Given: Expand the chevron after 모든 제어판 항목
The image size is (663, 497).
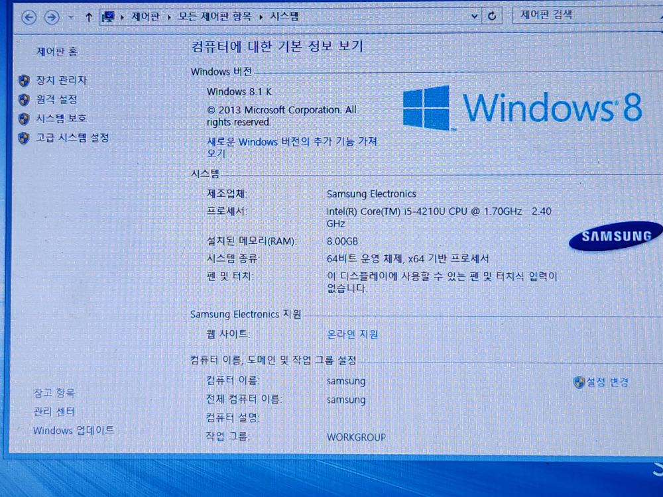Looking at the screenshot, I should pyautogui.click(x=261, y=17).
